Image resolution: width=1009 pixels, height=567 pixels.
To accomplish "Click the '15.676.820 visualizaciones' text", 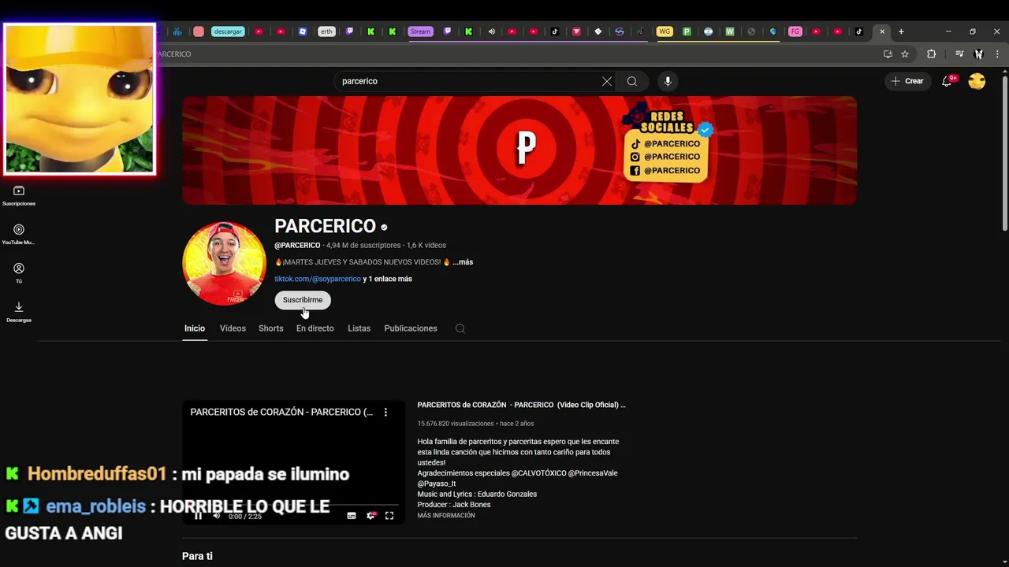I will click(455, 424).
